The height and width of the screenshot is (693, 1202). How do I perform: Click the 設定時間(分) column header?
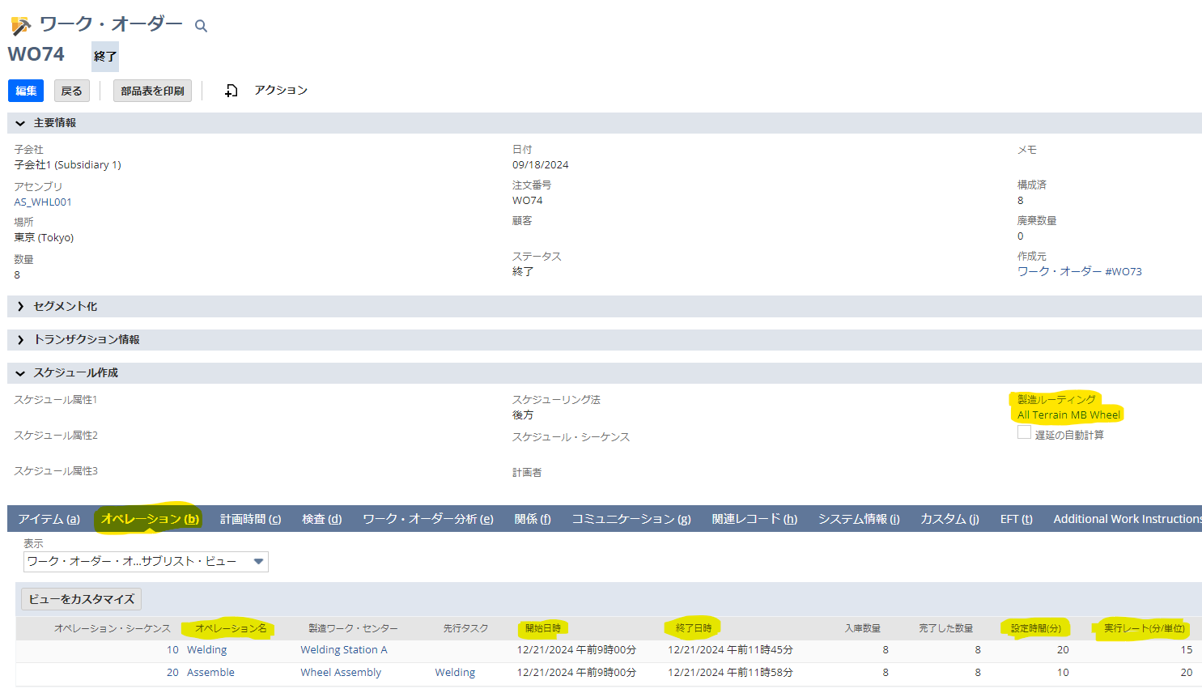click(1036, 628)
